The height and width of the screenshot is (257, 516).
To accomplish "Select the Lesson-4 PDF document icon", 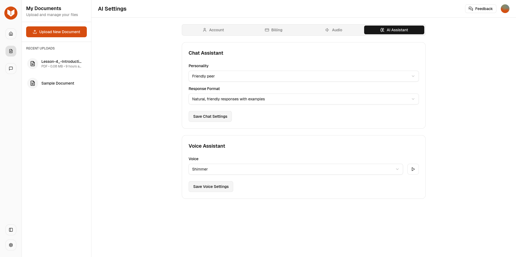I will (x=32, y=63).
